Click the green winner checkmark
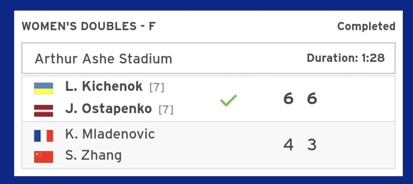Screen dimensions: 413x184 click(228, 100)
